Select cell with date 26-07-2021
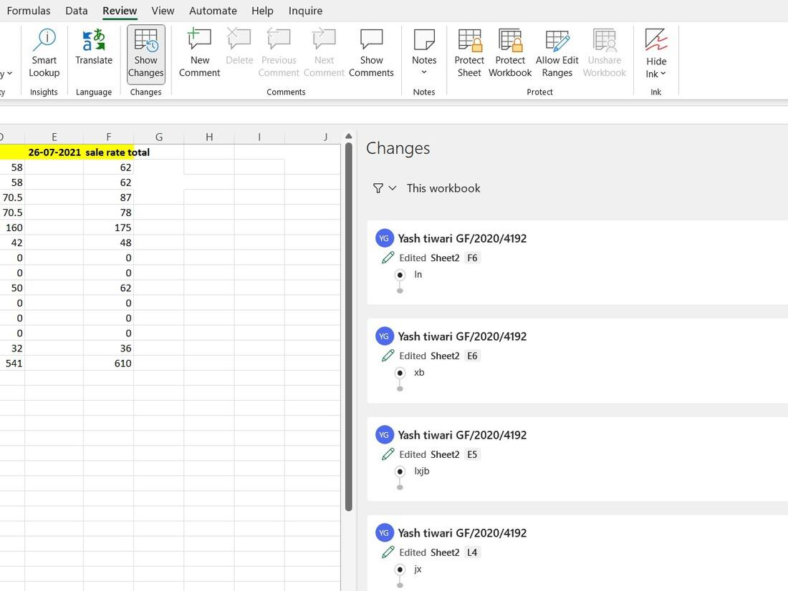Image resolution: width=788 pixels, height=591 pixels. pos(54,152)
